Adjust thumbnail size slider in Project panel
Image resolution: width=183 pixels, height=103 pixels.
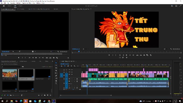(16, 95)
